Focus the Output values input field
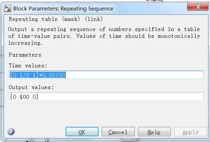 coord(106,96)
